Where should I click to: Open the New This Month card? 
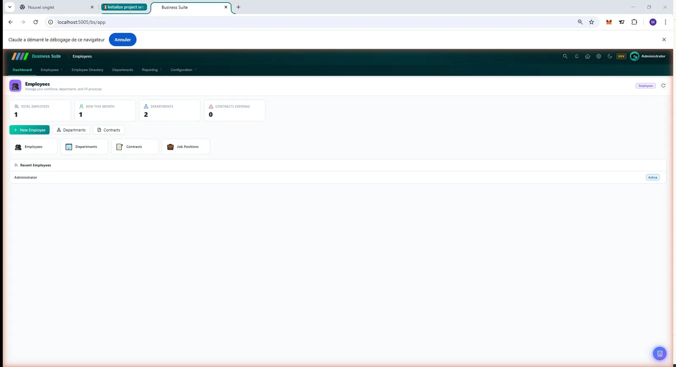coord(105,110)
